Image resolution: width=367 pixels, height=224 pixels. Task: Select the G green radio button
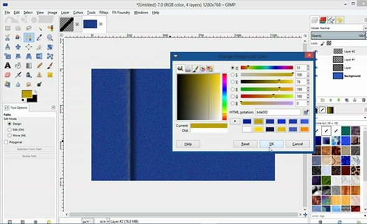click(x=233, y=96)
